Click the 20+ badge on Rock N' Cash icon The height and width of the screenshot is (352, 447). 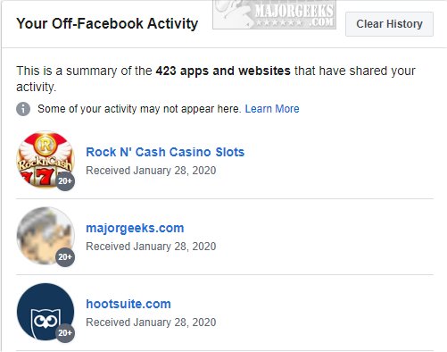coord(65,180)
